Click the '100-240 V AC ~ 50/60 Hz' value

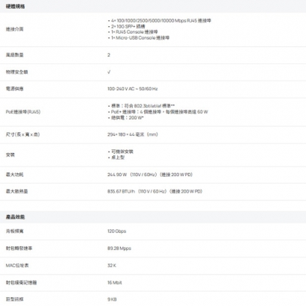point(132,89)
